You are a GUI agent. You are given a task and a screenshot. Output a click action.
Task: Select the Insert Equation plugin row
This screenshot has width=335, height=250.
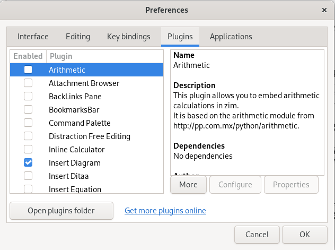point(75,189)
